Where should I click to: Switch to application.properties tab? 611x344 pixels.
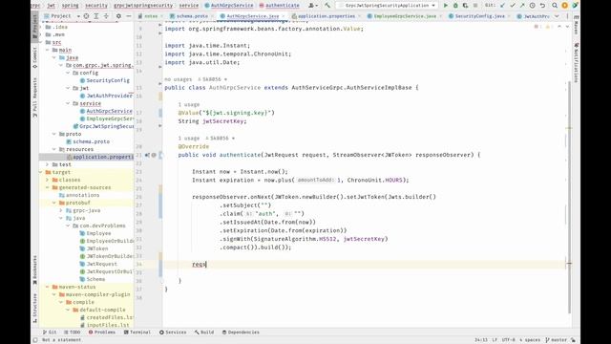tap(326, 16)
